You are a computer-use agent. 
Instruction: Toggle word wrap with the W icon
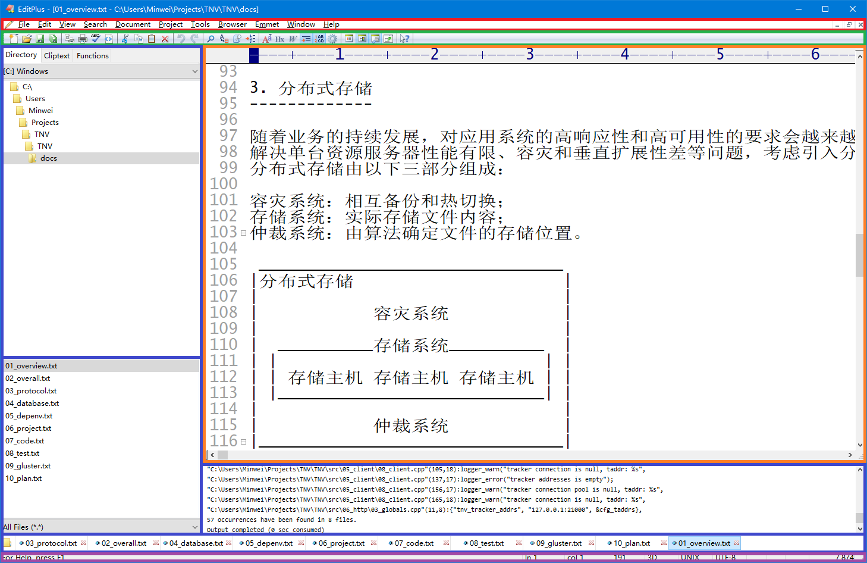[x=293, y=39]
